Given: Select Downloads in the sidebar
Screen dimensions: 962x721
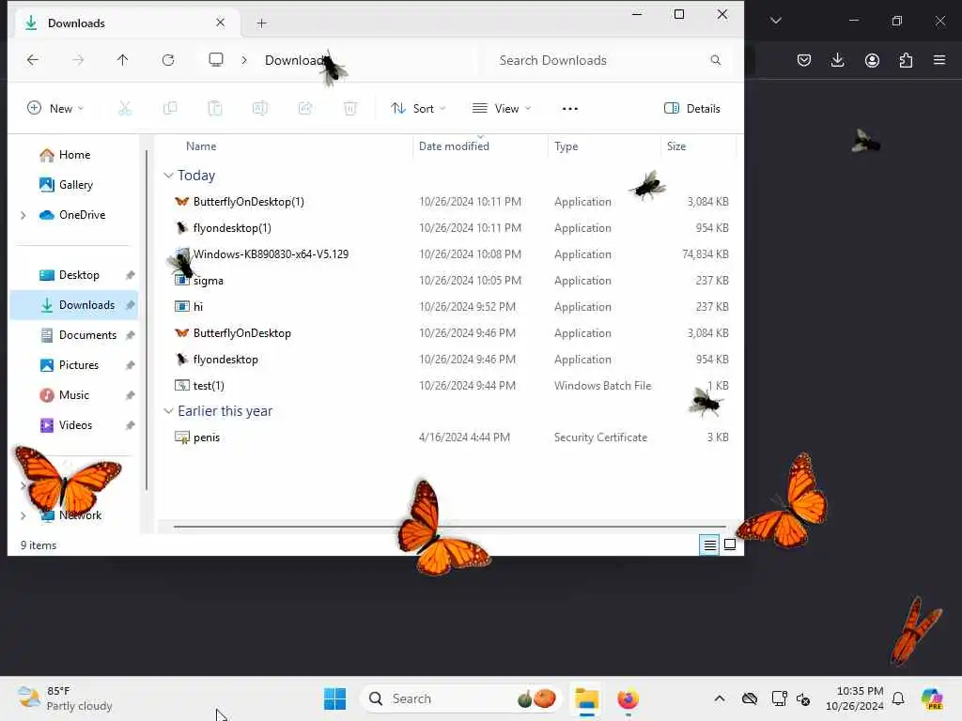Looking at the screenshot, I should tap(73, 305).
